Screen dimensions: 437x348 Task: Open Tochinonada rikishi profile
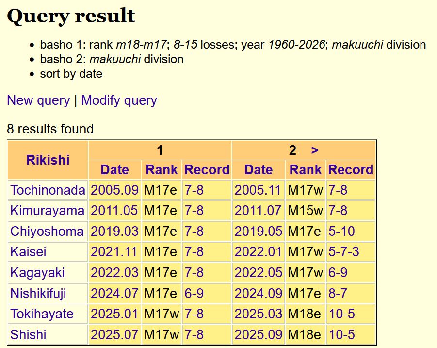48,190
